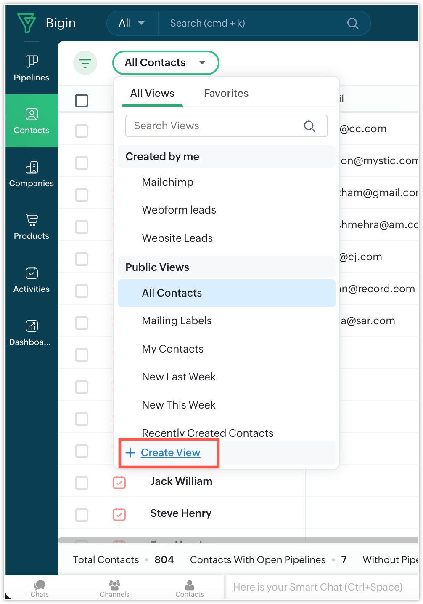Click the Contacts With Open Pipelines count

(344, 560)
